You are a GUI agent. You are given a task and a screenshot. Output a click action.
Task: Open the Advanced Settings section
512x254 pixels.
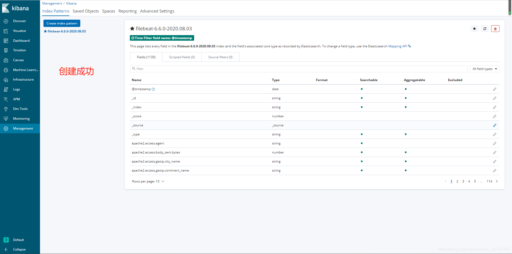tap(157, 11)
